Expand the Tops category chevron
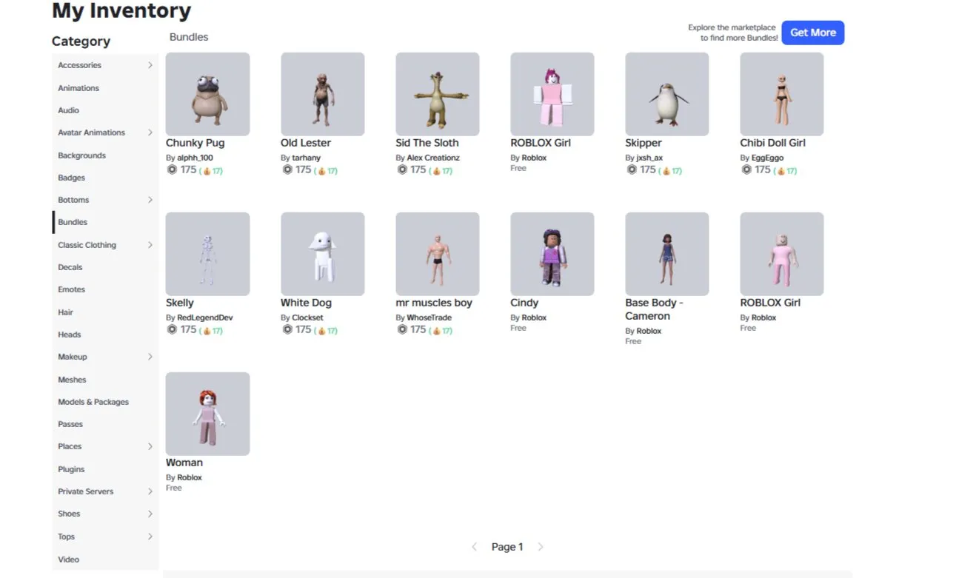Image resolution: width=976 pixels, height=578 pixels. point(150,537)
